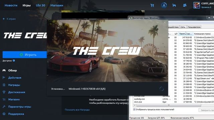Click left scroll arrow in Task Manager

(x=135, y=105)
